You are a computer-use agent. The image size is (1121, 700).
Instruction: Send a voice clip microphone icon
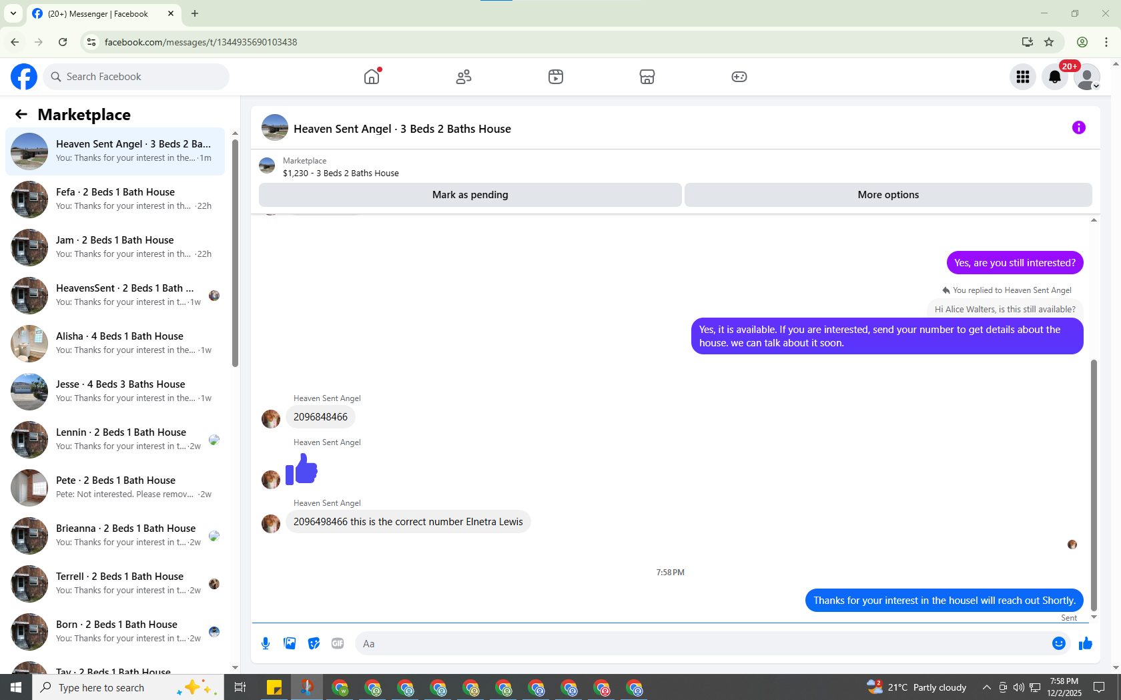[x=266, y=643]
